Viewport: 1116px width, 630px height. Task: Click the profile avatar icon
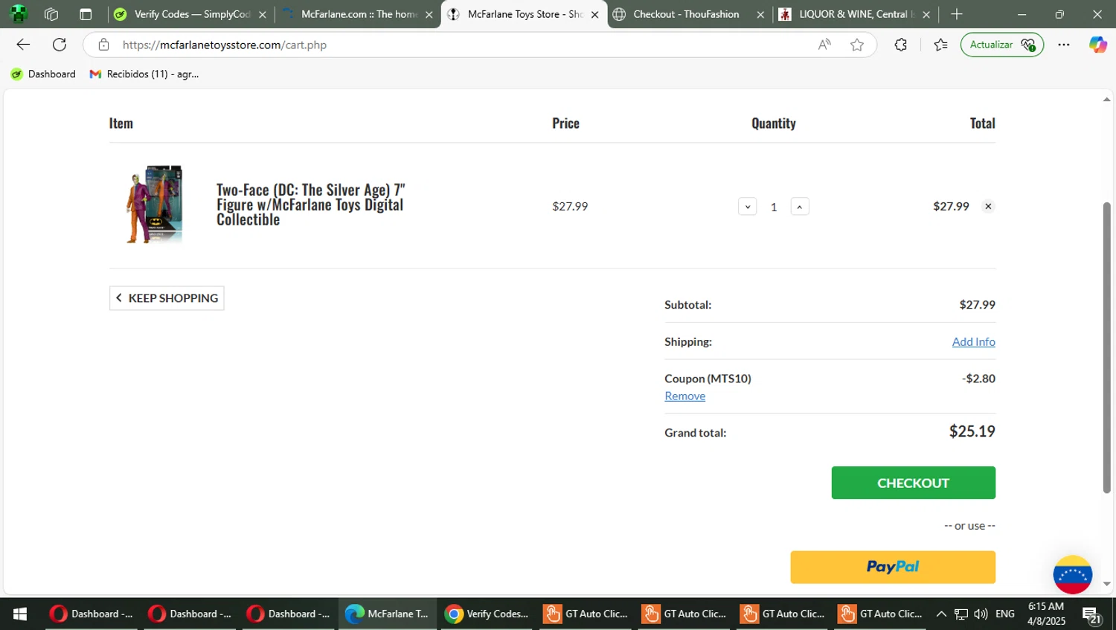pos(19,14)
